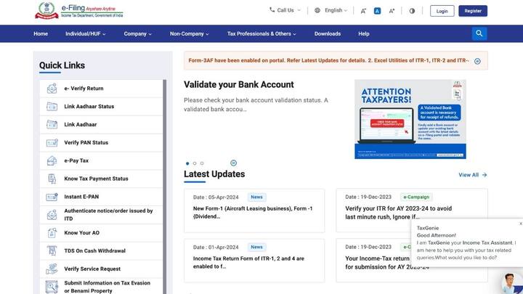Click the Validate your Bank Account heading
523x294 pixels.
click(x=239, y=85)
